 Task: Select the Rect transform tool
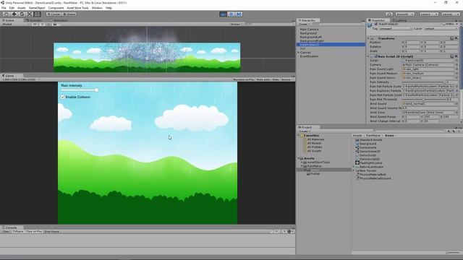click(37, 14)
